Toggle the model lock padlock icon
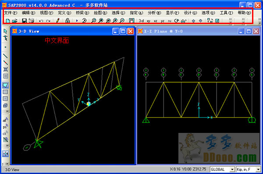The image size is (263, 174). tap(68, 21)
